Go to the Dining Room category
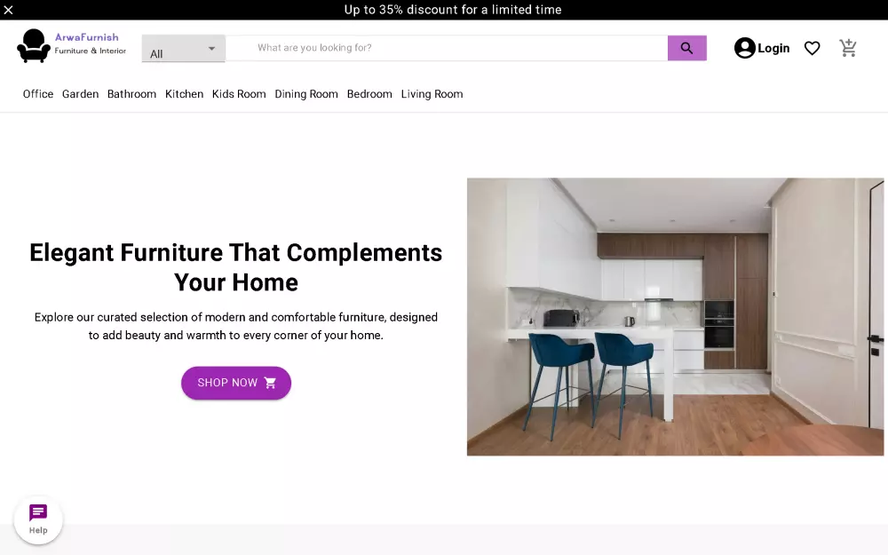Viewport: 888px width, 555px height. (x=305, y=94)
